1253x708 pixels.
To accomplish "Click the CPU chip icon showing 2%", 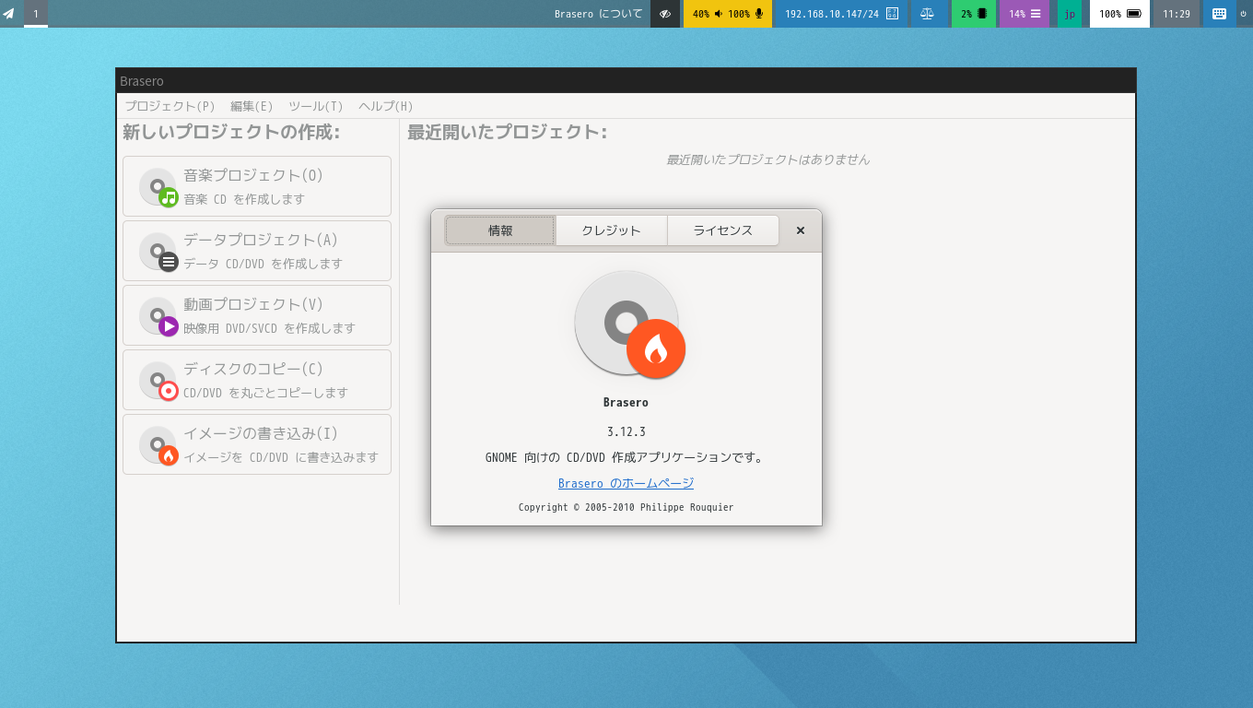I will click(x=982, y=14).
